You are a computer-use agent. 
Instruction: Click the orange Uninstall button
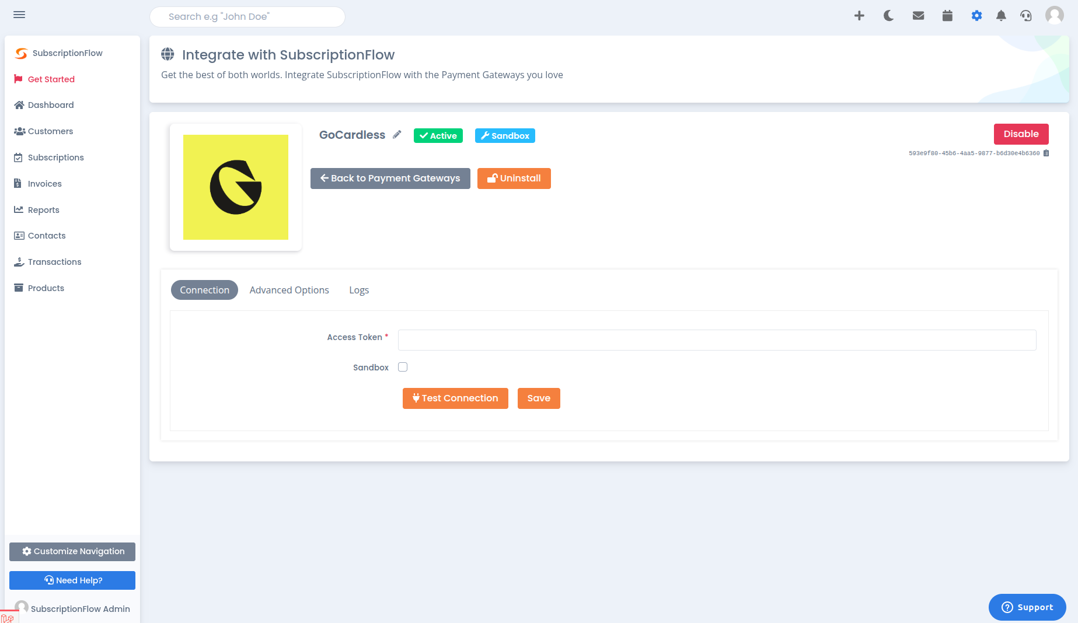click(x=514, y=178)
